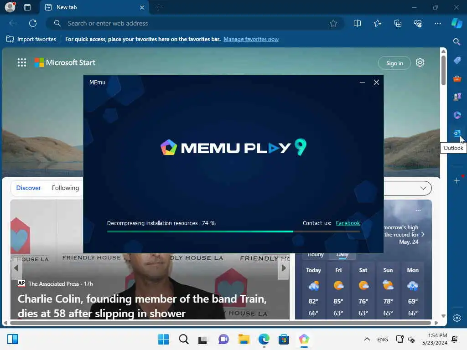
Task: Open Edge Settings and more menu
Action: (x=437, y=23)
